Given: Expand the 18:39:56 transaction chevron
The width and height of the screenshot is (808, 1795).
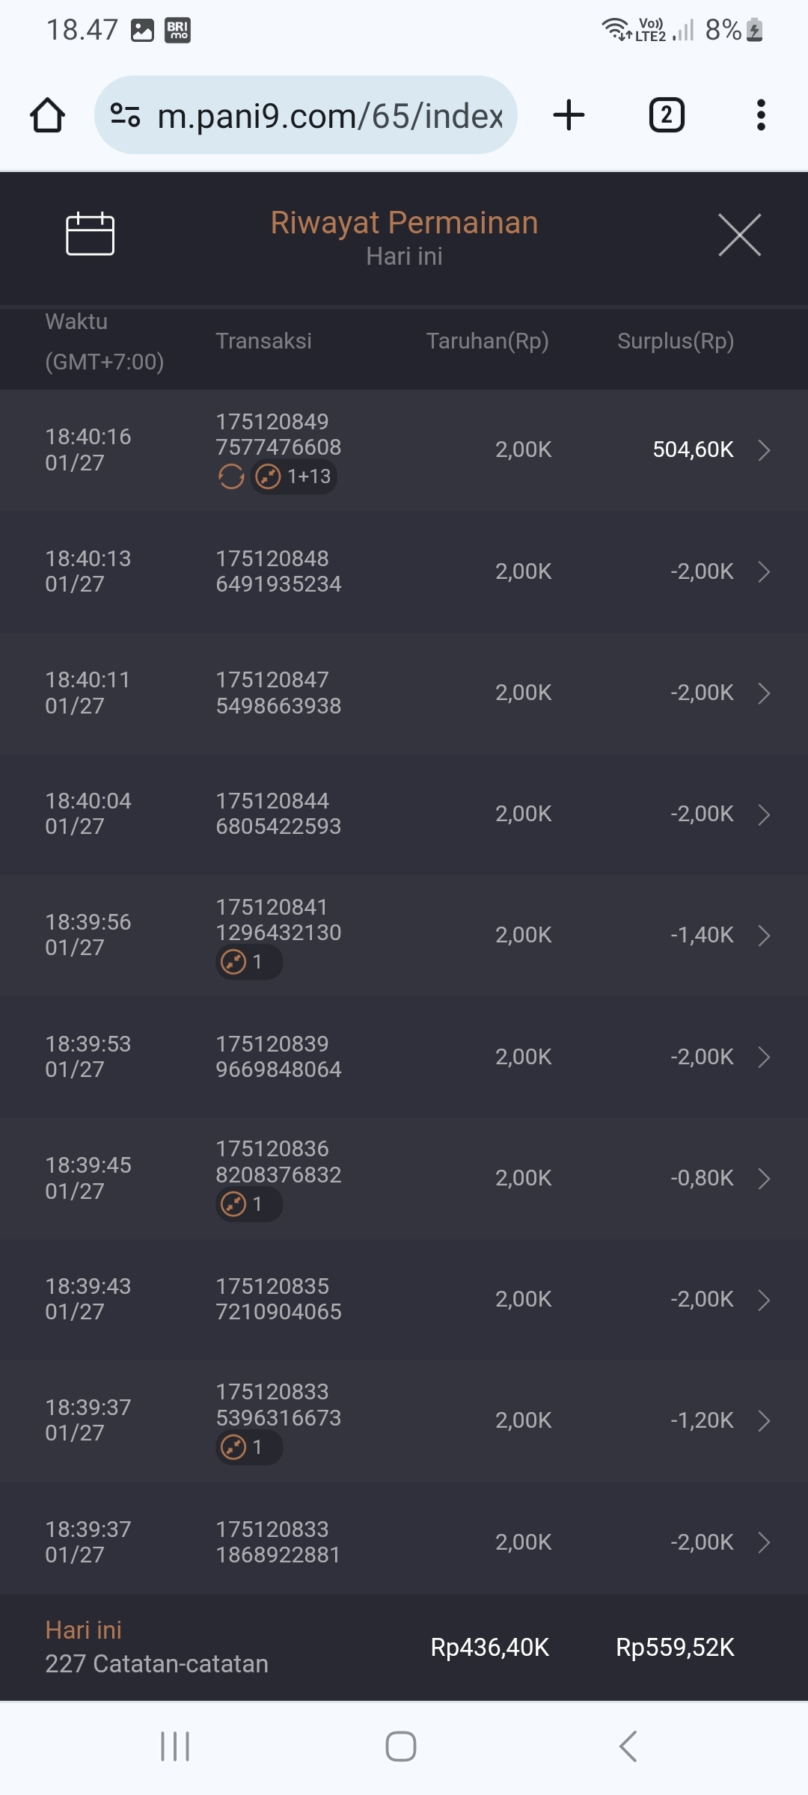Looking at the screenshot, I should tap(764, 936).
